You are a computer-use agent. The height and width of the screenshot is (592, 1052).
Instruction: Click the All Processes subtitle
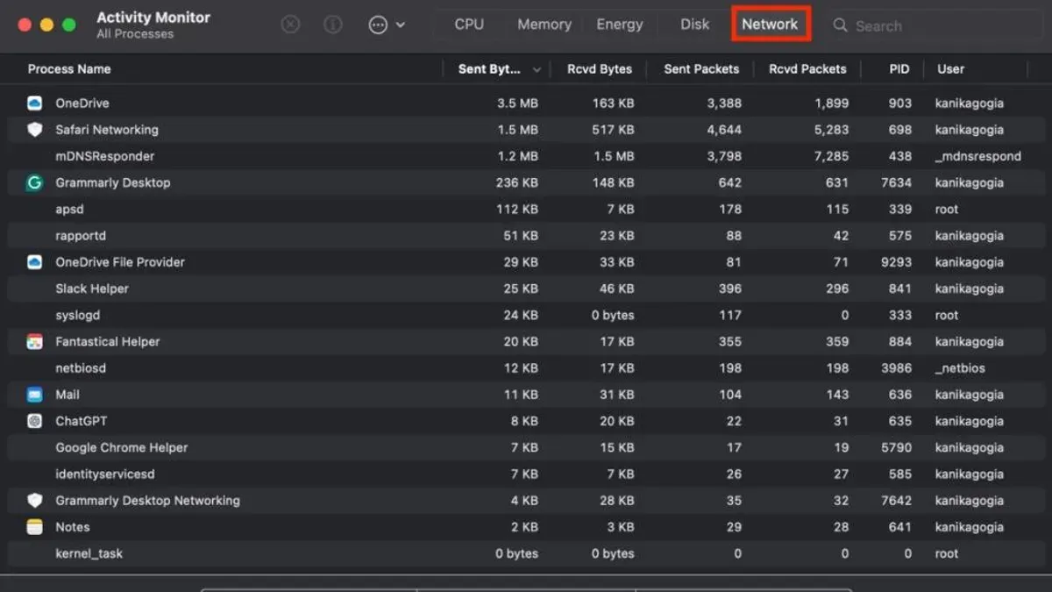(x=135, y=34)
